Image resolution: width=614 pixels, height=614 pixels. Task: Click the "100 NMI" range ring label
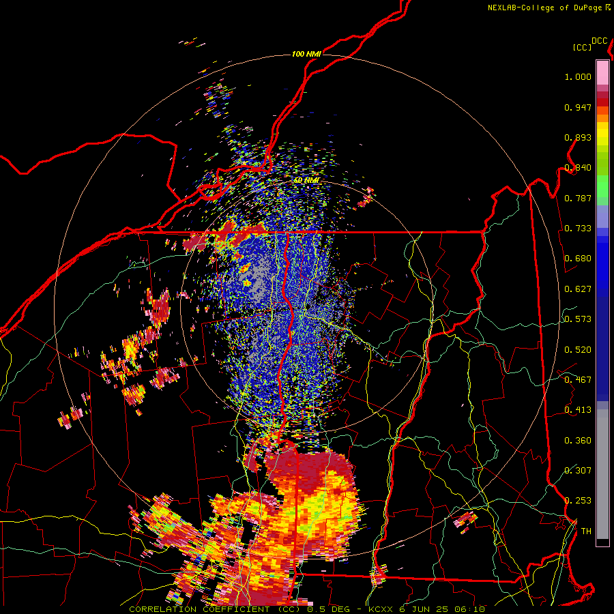point(306,54)
